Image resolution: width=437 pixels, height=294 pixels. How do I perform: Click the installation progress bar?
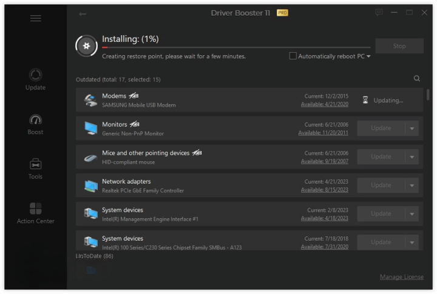(236, 47)
